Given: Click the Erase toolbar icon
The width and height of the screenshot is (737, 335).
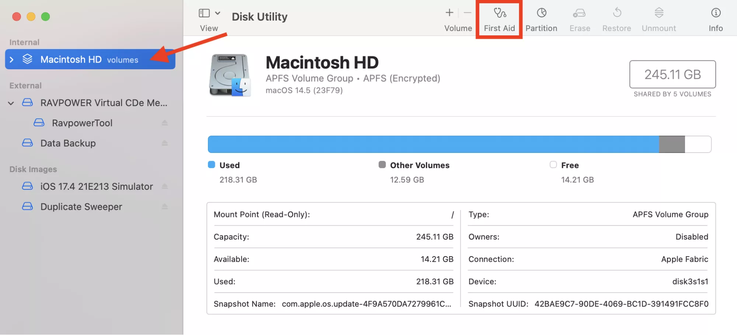Looking at the screenshot, I should (x=579, y=17).
